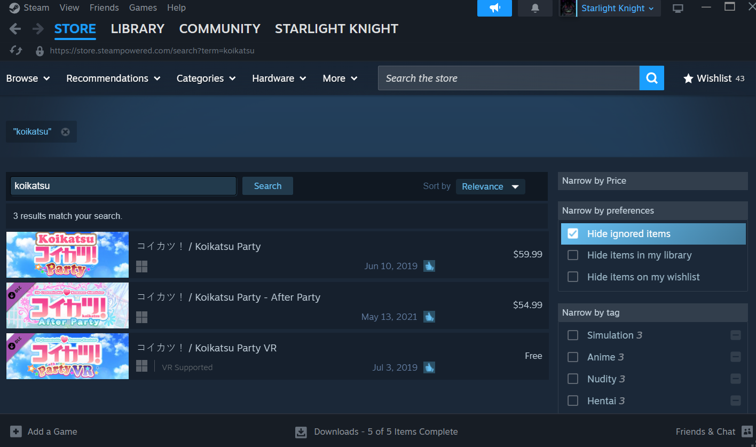Go back with the left arrow
Screen dimensions: 756x447
(x=15, y=29)
